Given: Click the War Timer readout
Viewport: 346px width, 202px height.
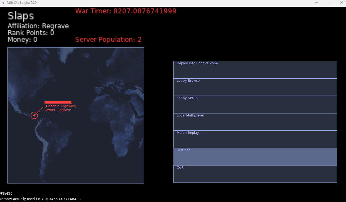Looking at the screenshot, I should tap(126, 11).
